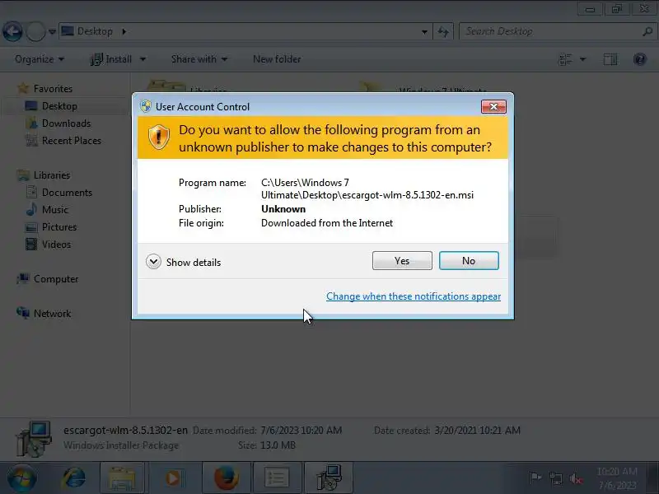Image resolution: width=659 pixels, height=494 pixels.
Task: Select Libraries in navigation pane
Action: 52,175
